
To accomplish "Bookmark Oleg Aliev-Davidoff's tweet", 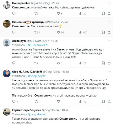I will (x=103, y=102).
